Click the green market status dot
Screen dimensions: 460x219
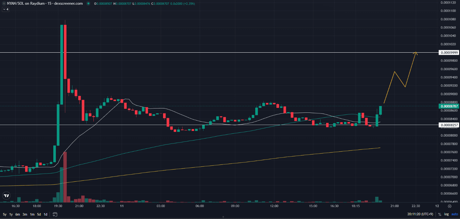pos(88,3)
